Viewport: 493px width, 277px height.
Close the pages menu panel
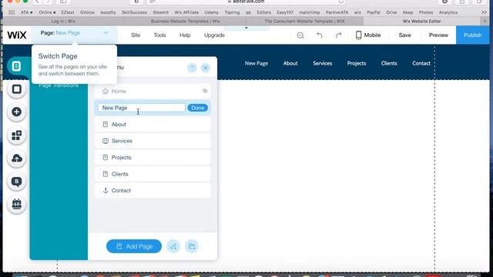pos(206,68)
